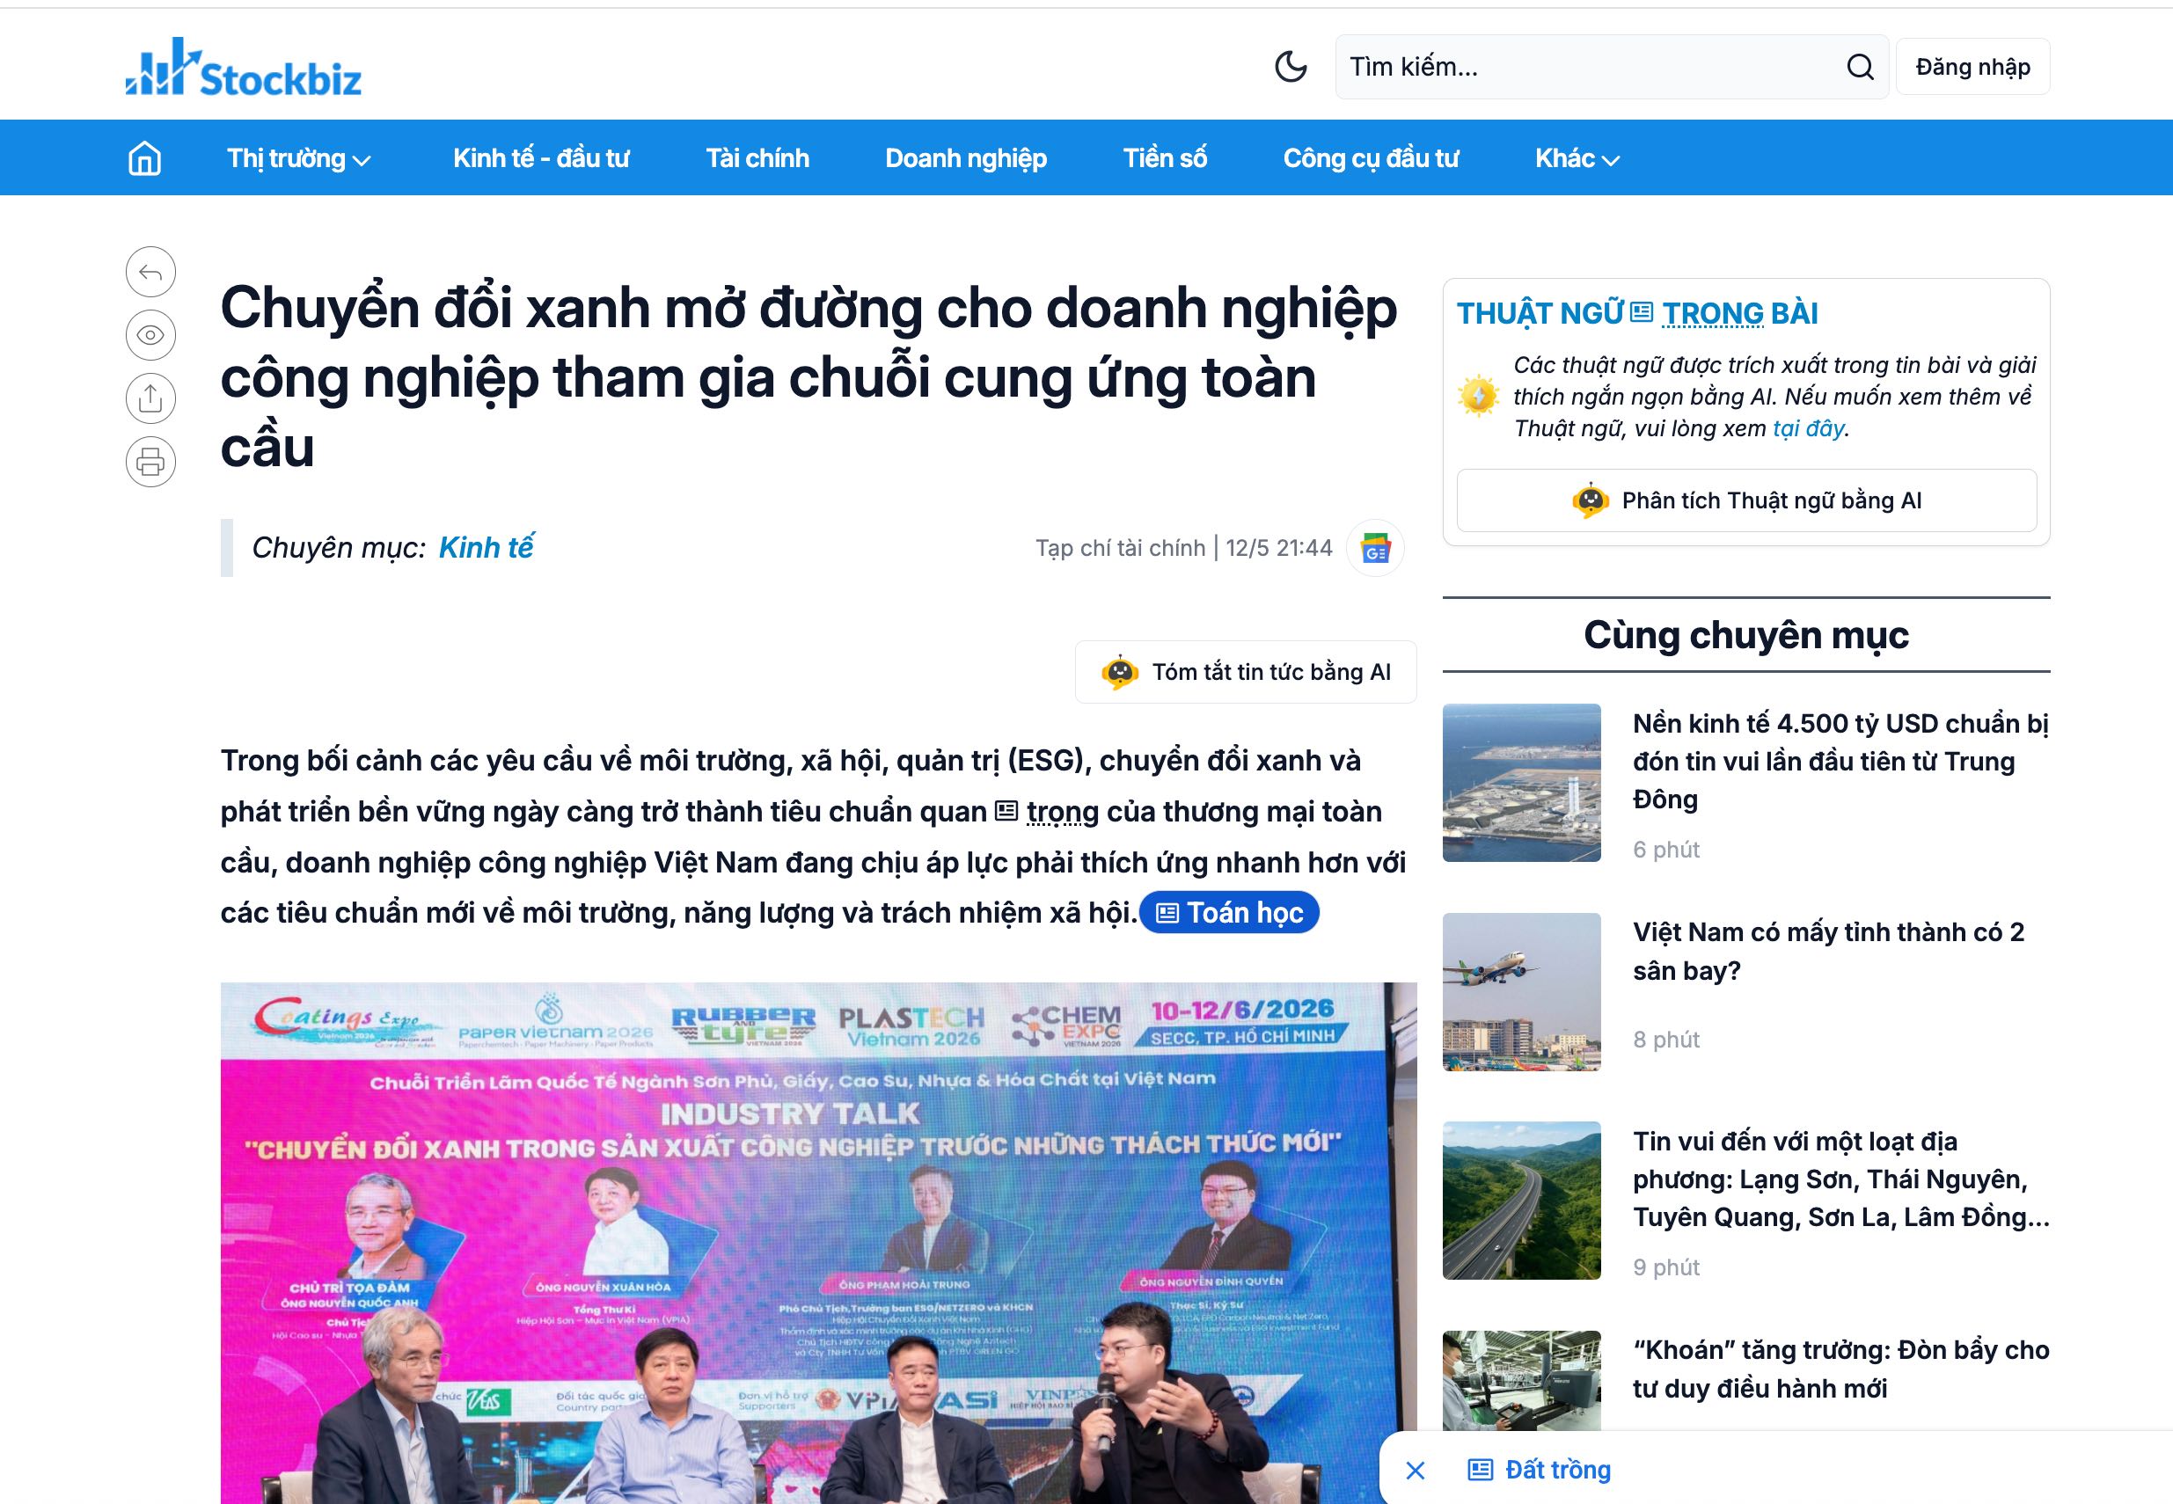
Task: Open the Đăng nhập login button
Action: pyautogui.click(x=1972, y=67)
